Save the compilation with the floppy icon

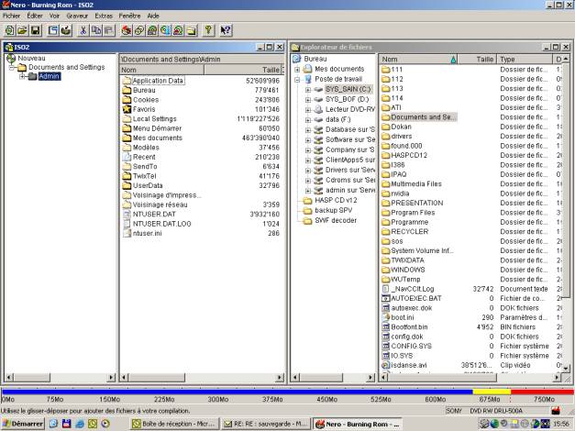[36, 30]
